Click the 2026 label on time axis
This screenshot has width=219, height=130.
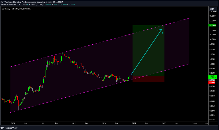point(194,123)
